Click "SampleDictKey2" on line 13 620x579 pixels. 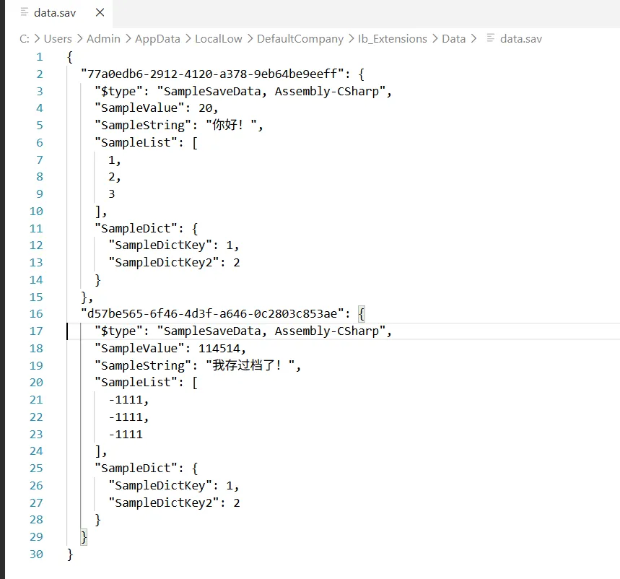coord(164,263)
